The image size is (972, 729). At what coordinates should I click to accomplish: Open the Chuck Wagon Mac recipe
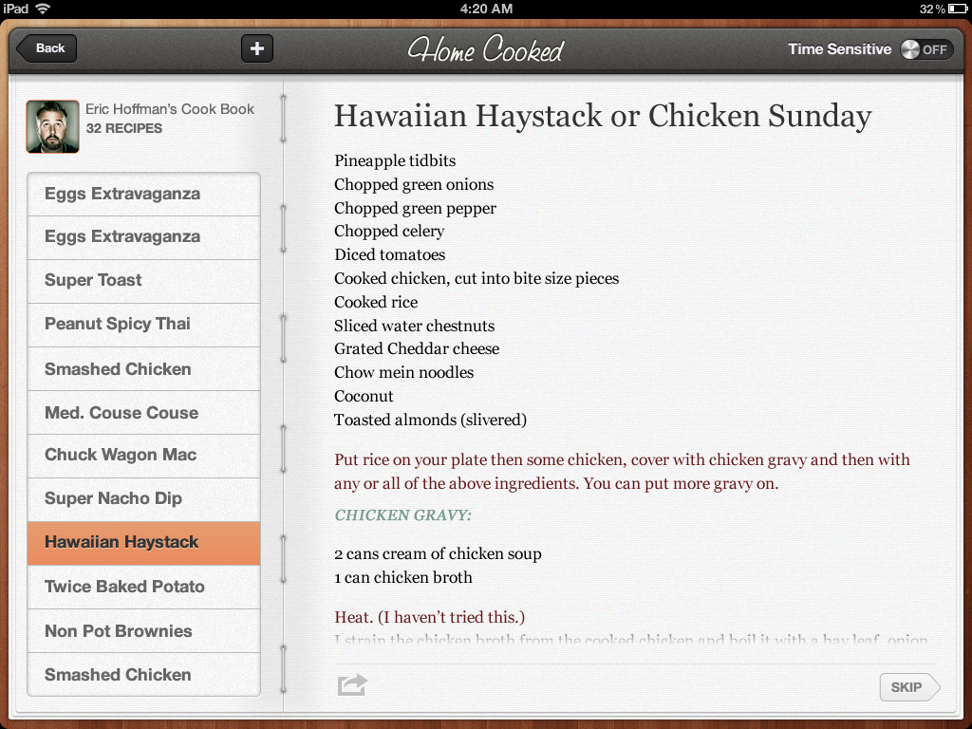click(x=144, y=456)
